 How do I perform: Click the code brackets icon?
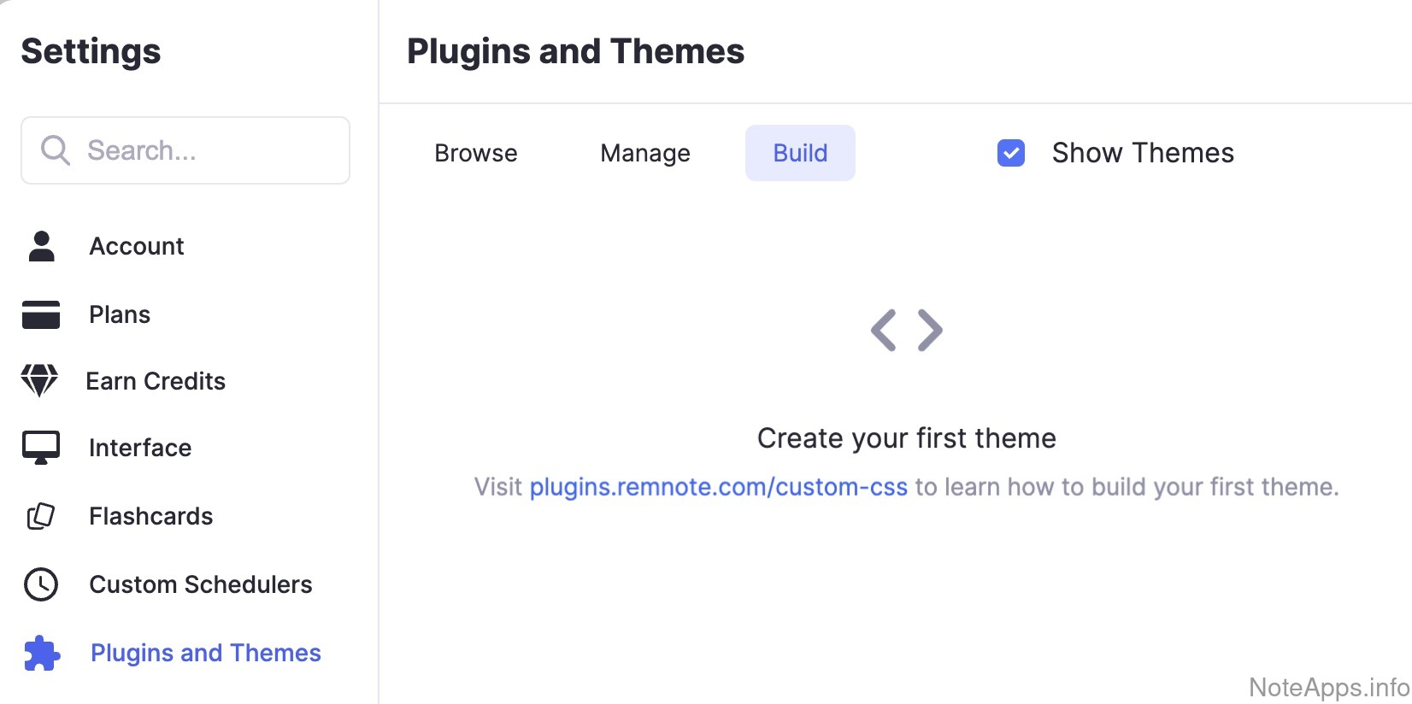pyautogui.click(x=906, y=331)
